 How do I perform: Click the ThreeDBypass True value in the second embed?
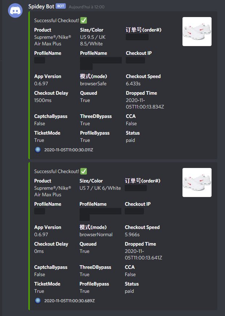[x=84, y=274]
